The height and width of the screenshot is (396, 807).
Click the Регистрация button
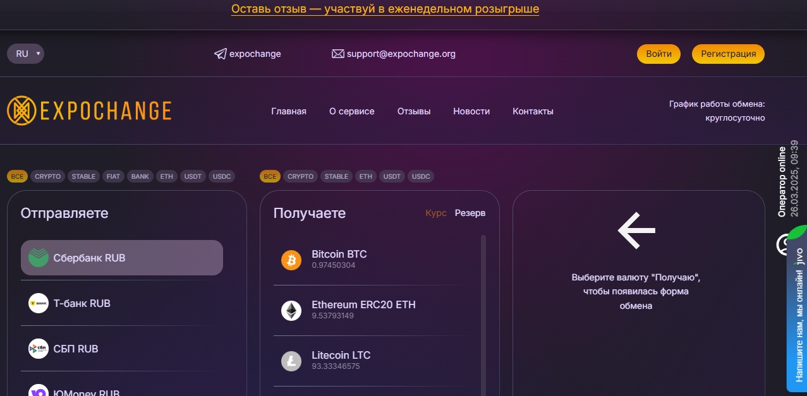(x=728, y=54)
